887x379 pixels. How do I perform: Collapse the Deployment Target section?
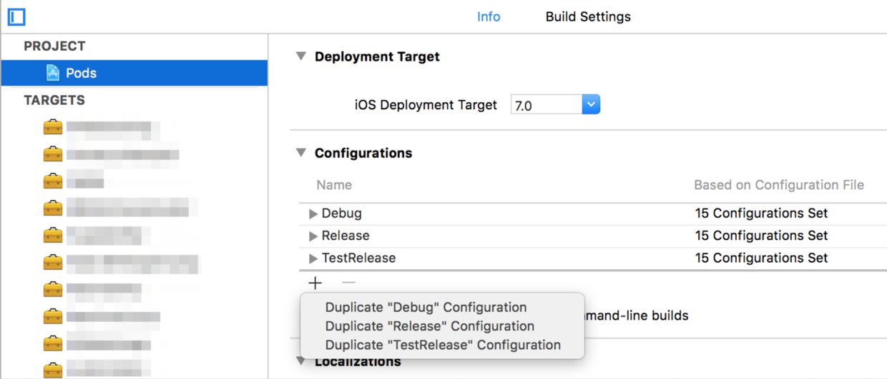pos(301,56)
